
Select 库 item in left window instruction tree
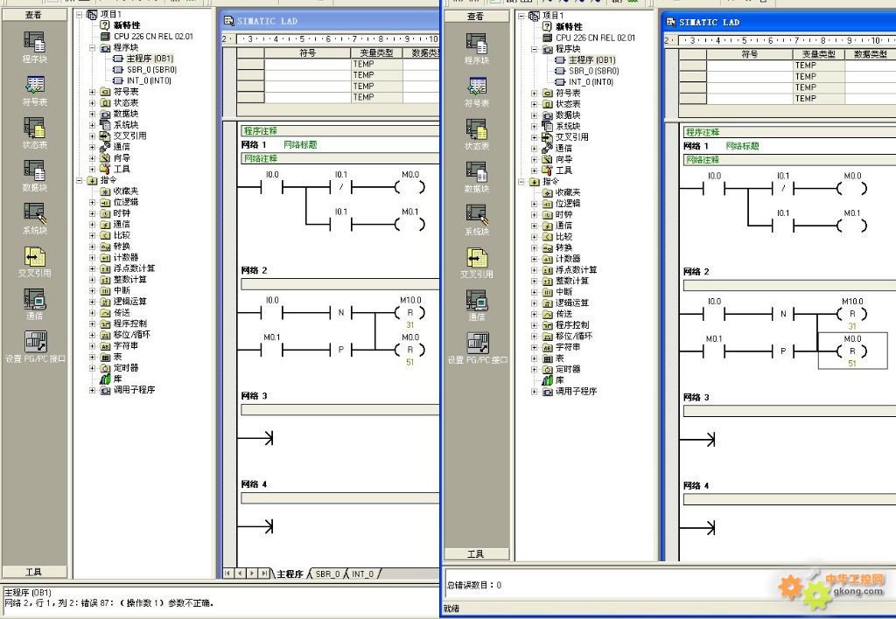pyautogui.click(x=117, y=379)
